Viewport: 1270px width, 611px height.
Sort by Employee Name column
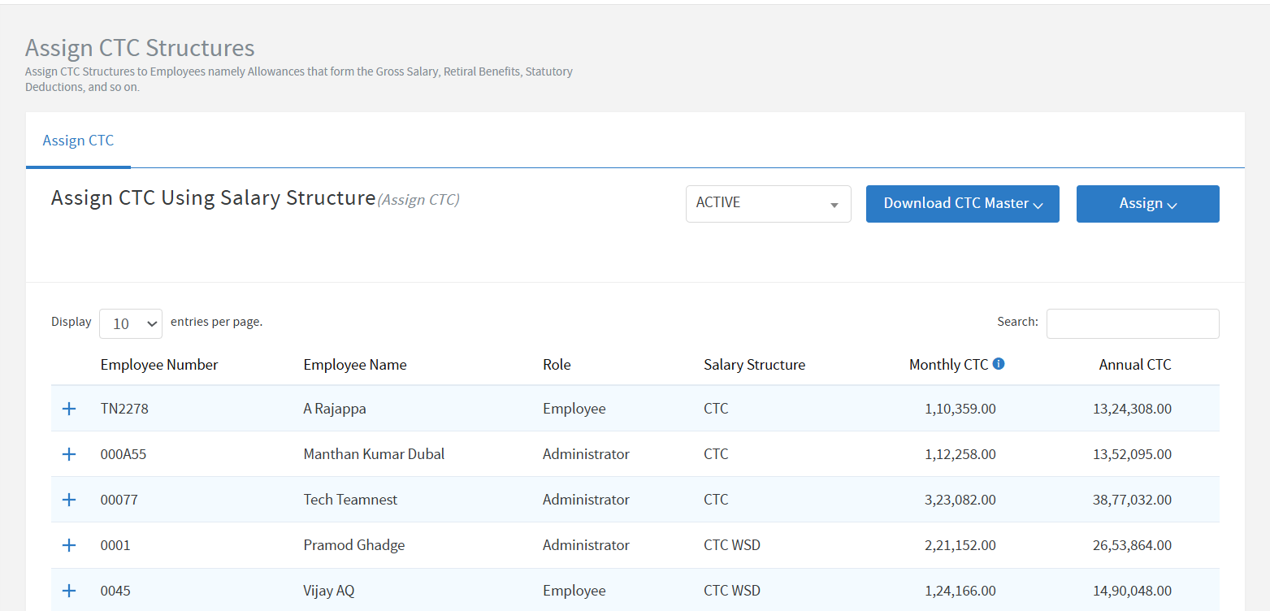[x=354, y=365]
